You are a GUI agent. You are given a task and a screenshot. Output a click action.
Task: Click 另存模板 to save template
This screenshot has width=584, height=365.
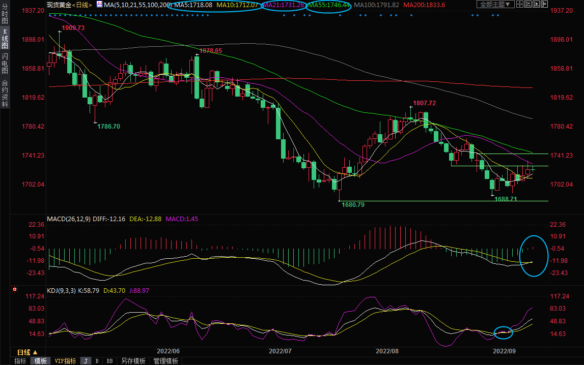coord(133,361)
